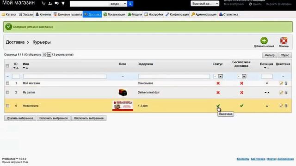Click the Нова пошта logo image
The height and width of the screenshot is (166, 296).
pyautogui.click(x=123, y=106)
